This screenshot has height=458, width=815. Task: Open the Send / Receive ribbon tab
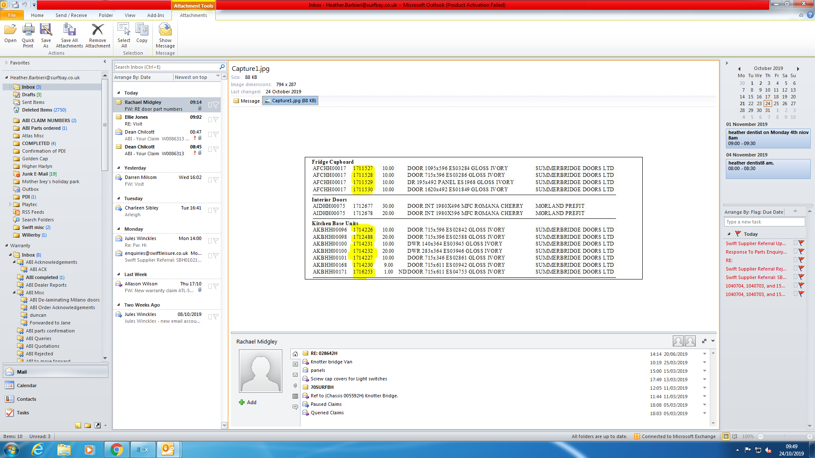pos(71,15)
